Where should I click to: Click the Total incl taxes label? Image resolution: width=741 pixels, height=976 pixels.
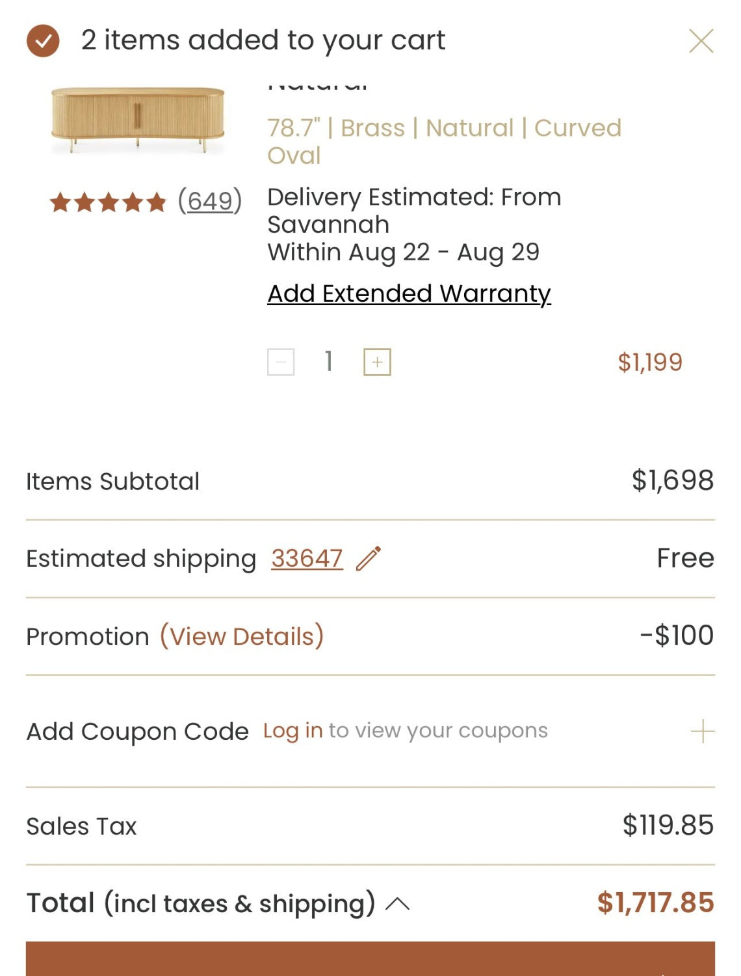coord(201,903)
